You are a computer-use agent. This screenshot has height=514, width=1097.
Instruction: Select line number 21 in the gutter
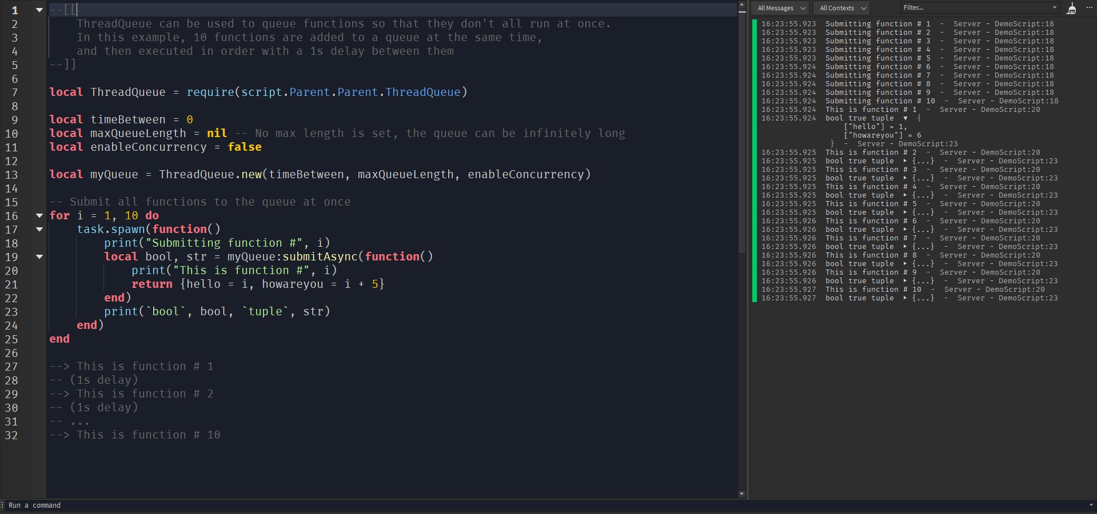click(x=12, y=284)
